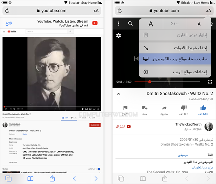Tap the blue thumbs-up 640 ألف icon
Viewport: 216px width, 184px height.
coord(203,108)
